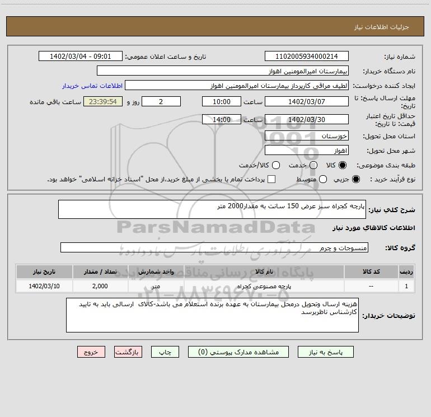Open مشاهده مدارک پیوستی (0) button
Screen dimensions: 431x417
pyautogui.click(x=238, y=352)
